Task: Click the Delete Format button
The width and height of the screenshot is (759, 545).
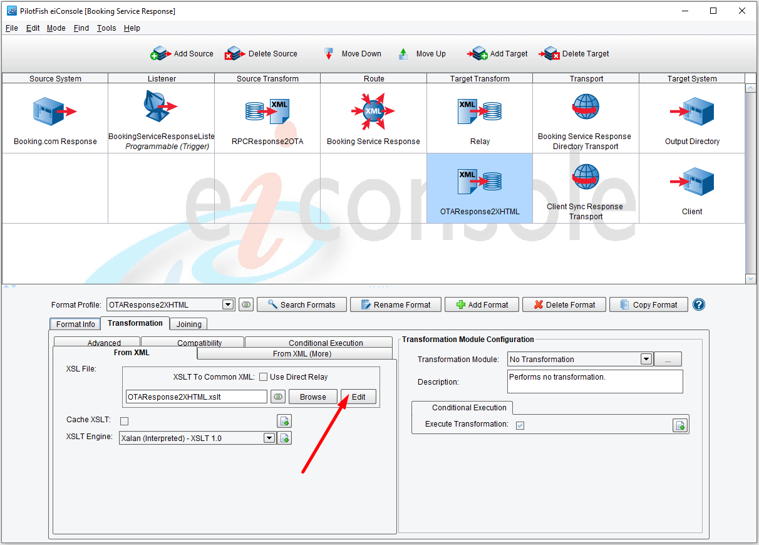Action: point(564,304)
